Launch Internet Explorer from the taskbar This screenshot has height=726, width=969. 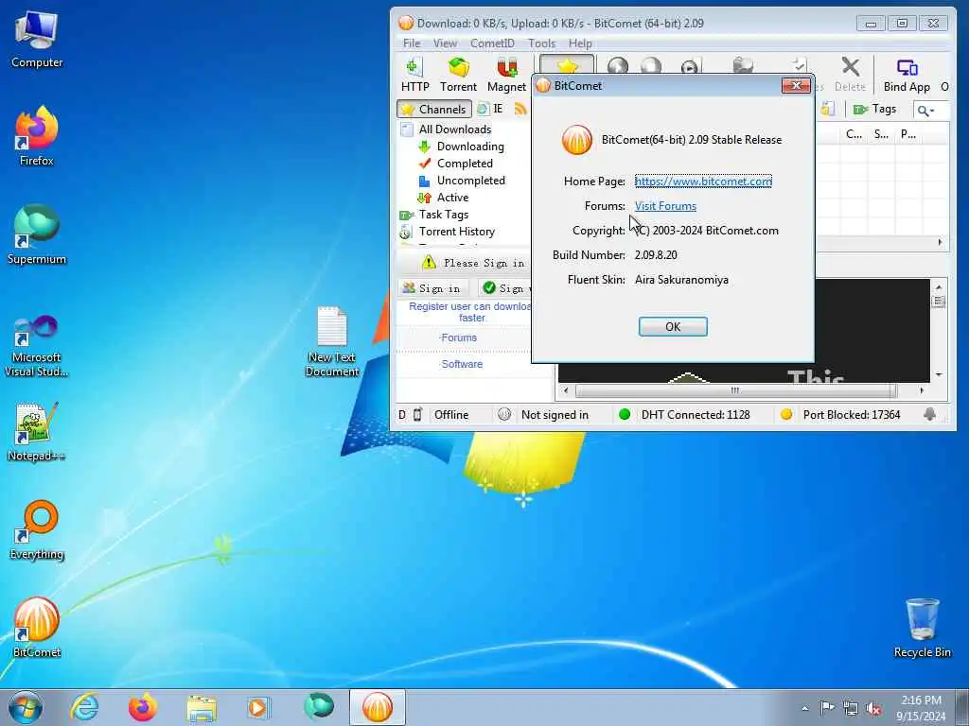[x=84, y=707]
